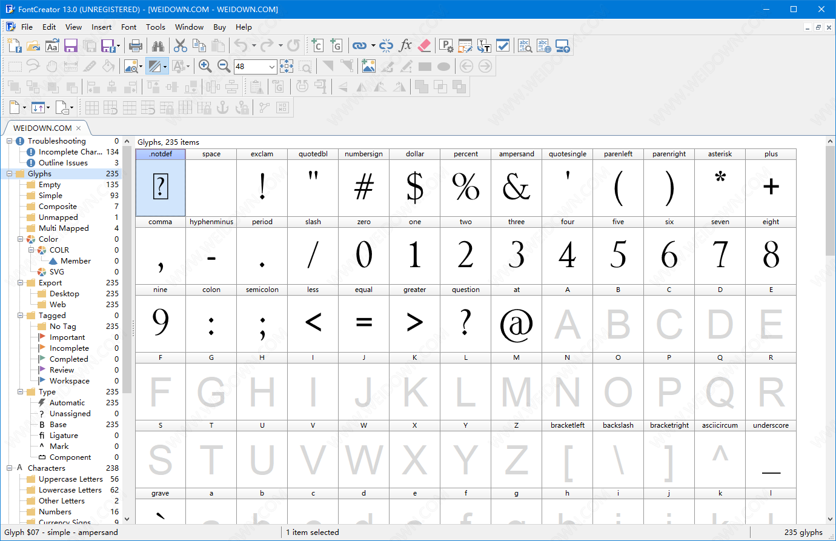This screenshot has height=541, width=836.
Task: Click the Validate checkmark icon
Action: [503, 45]
